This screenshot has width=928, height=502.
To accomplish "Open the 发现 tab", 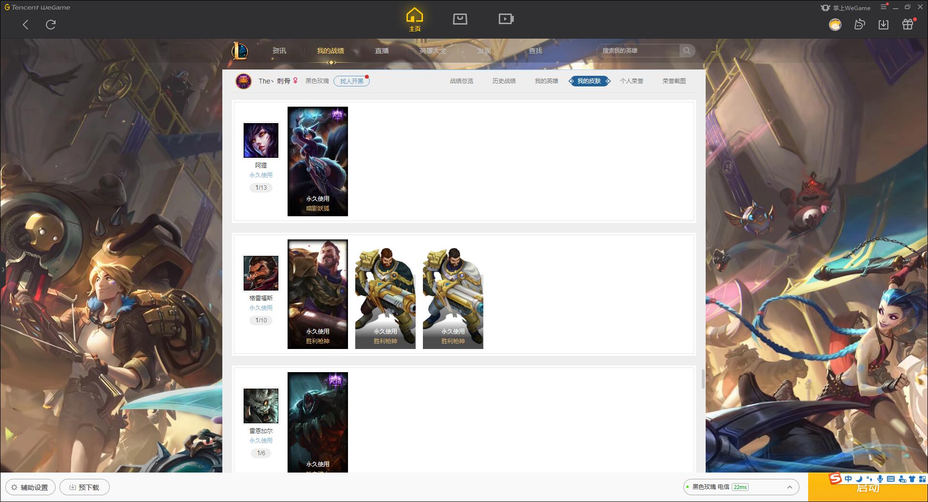I will click(x=484, y=51).
